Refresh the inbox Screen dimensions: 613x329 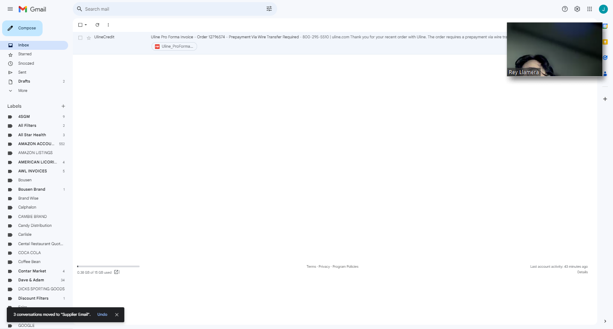pos(97,25)
